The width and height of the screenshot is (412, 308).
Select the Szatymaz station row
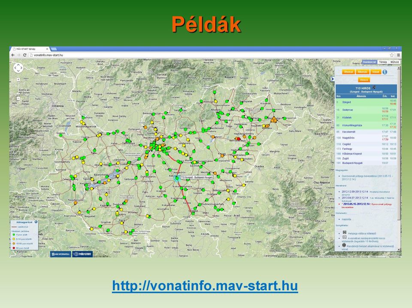coord(366,110)
